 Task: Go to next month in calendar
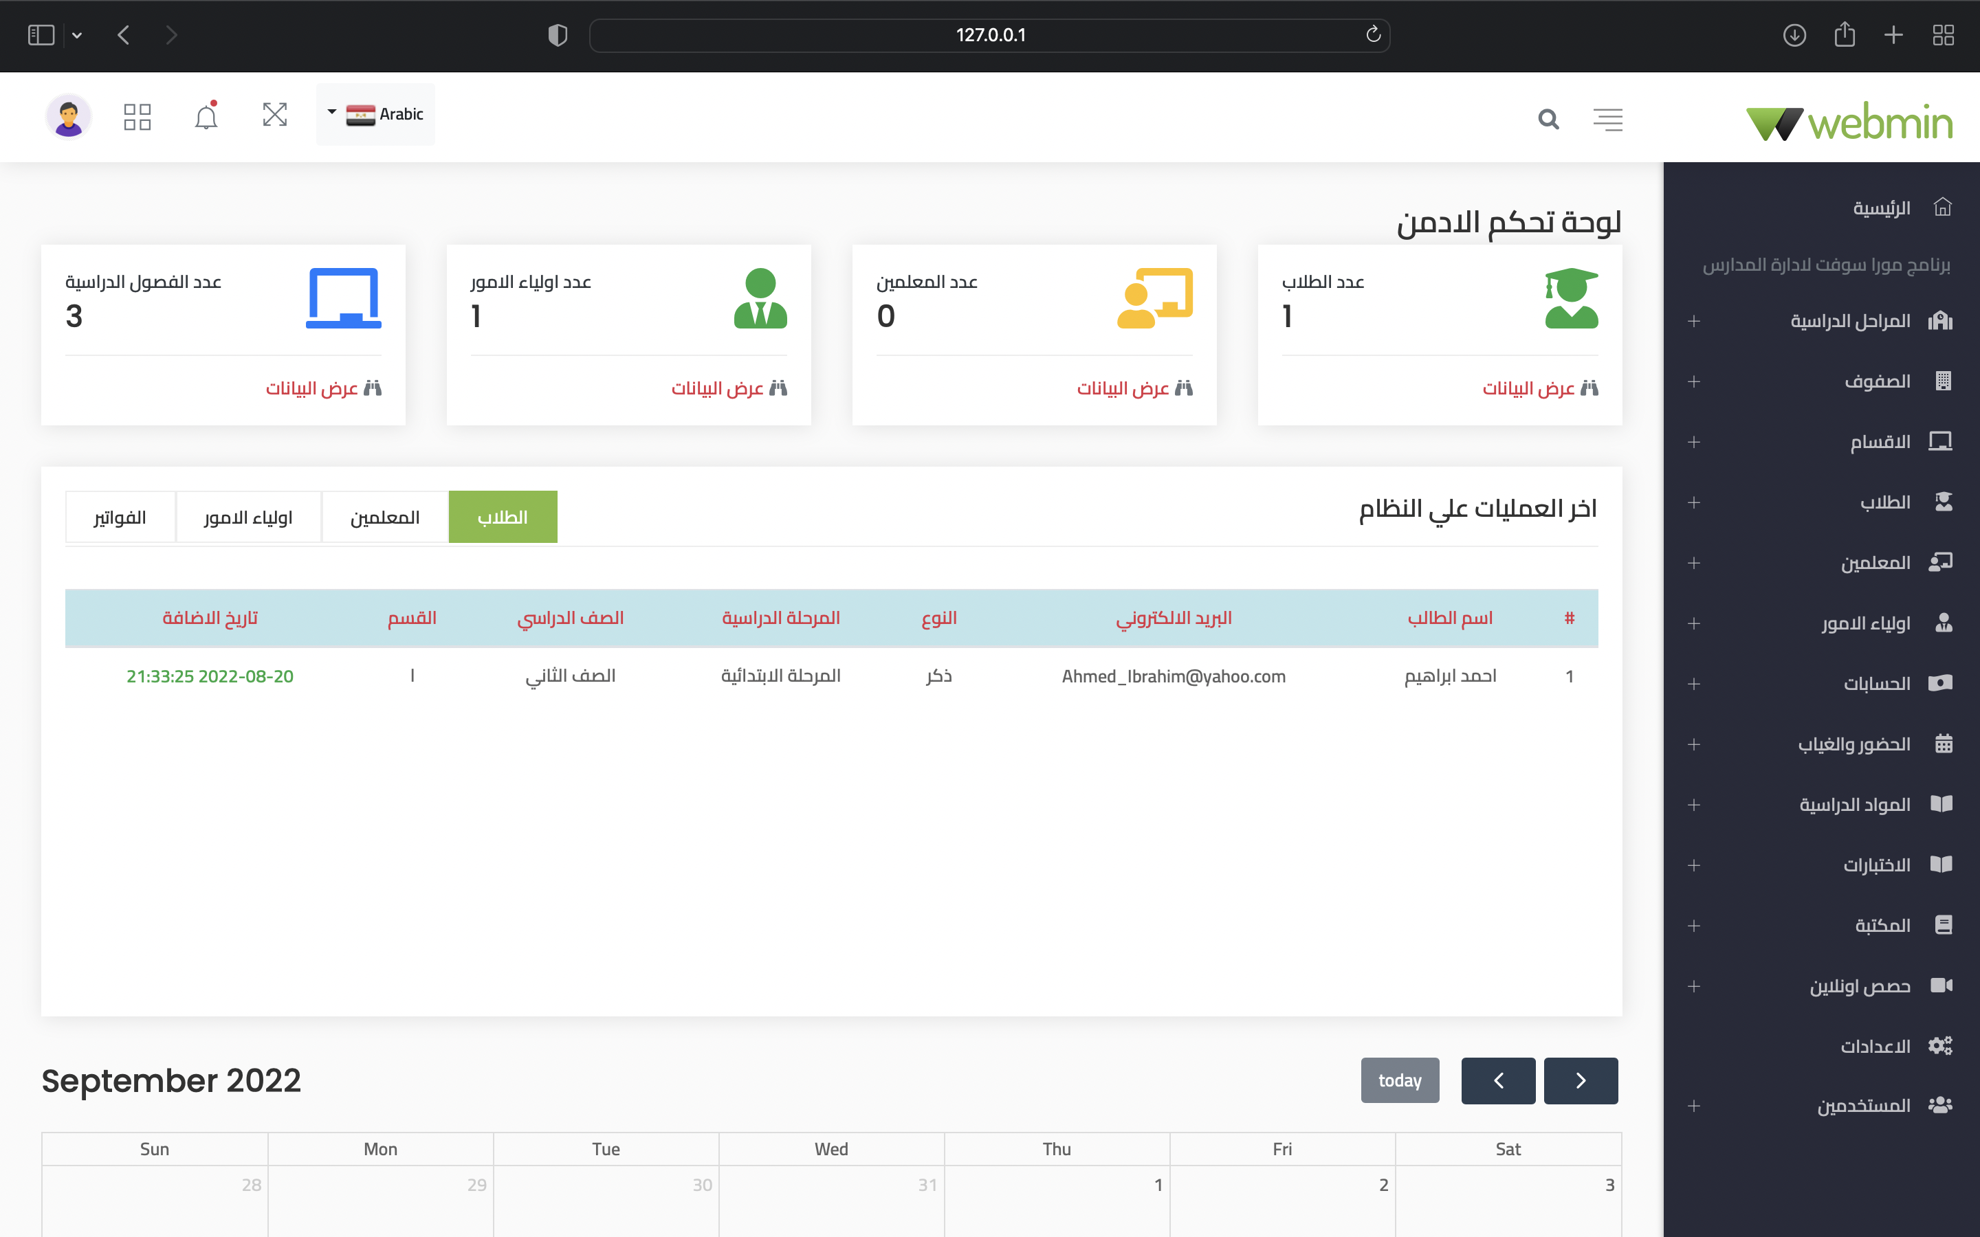point(1580,1080)
